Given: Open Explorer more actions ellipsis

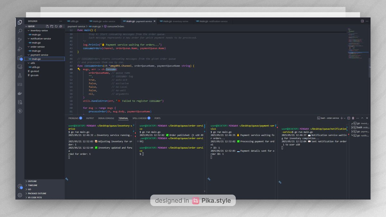Looking at the screenshot, I should [60, 21].
